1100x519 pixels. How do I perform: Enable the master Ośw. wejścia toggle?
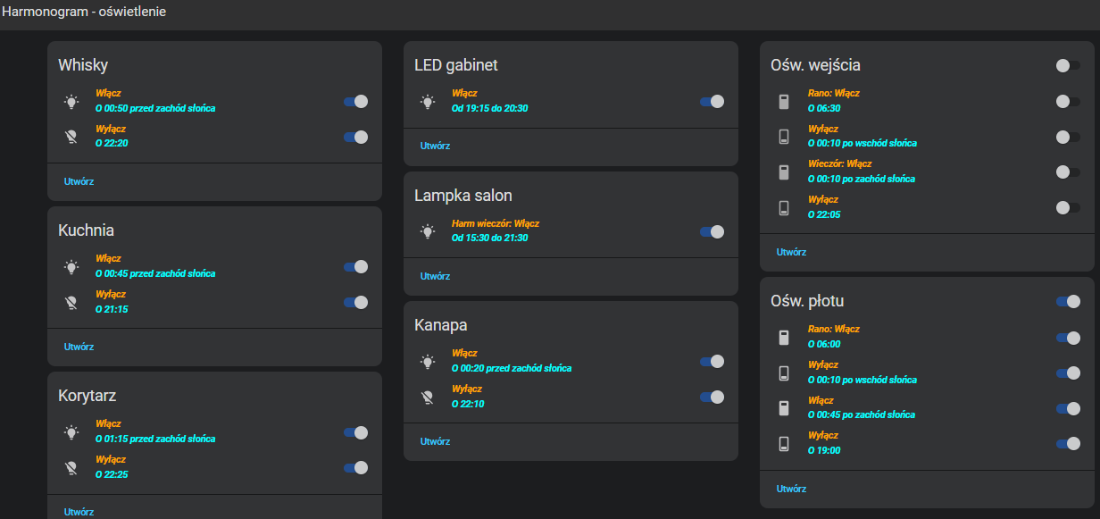1068,65
